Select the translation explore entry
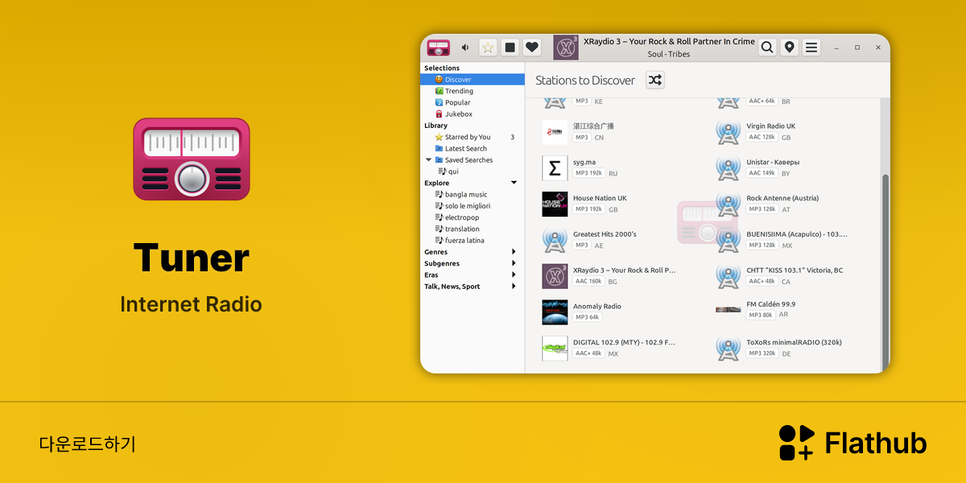 click(x=473, y=229)
